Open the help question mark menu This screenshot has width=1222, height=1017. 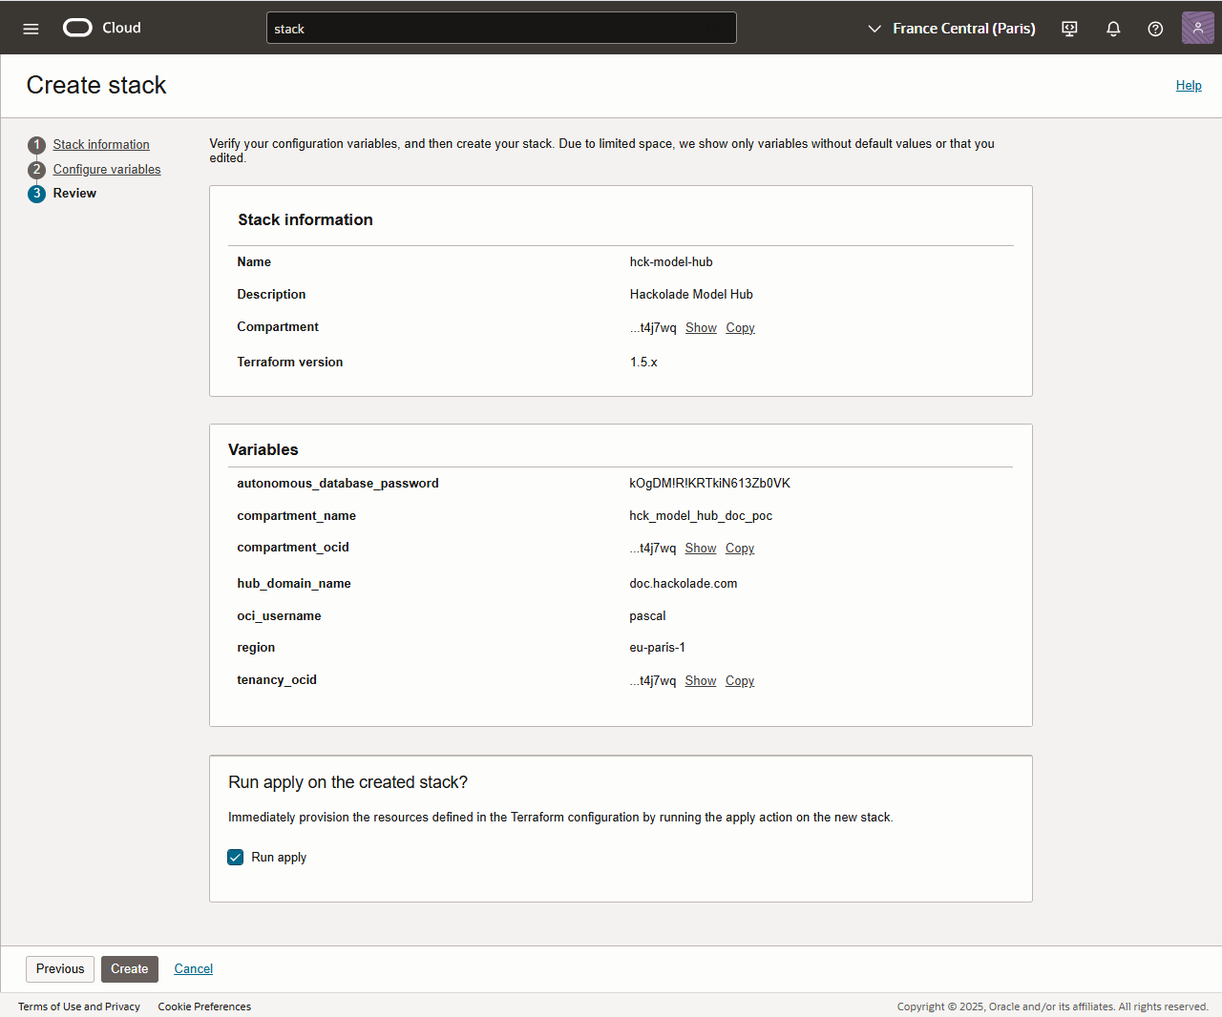pos(1155,28)
